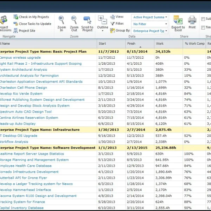Screen dimensions: 211x211
Task: Click the Print icon
Action: [x=192, y=20]
